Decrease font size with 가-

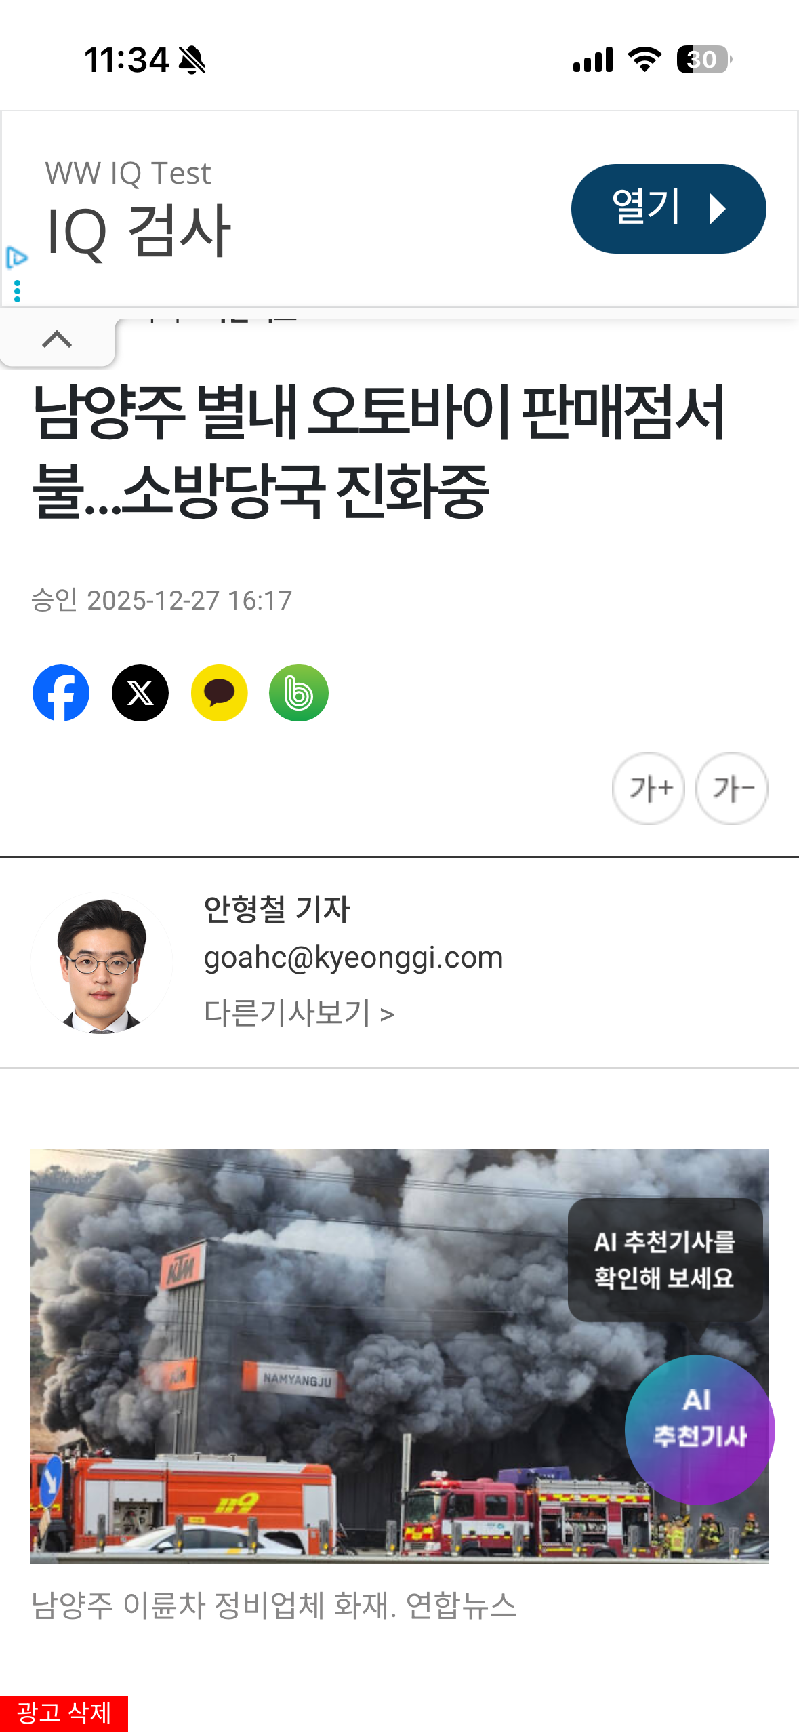pyautogui.click(x=732, y=789)
